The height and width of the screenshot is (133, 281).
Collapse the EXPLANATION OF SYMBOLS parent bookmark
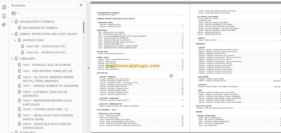pyautogui.click(x=12, y=22)
